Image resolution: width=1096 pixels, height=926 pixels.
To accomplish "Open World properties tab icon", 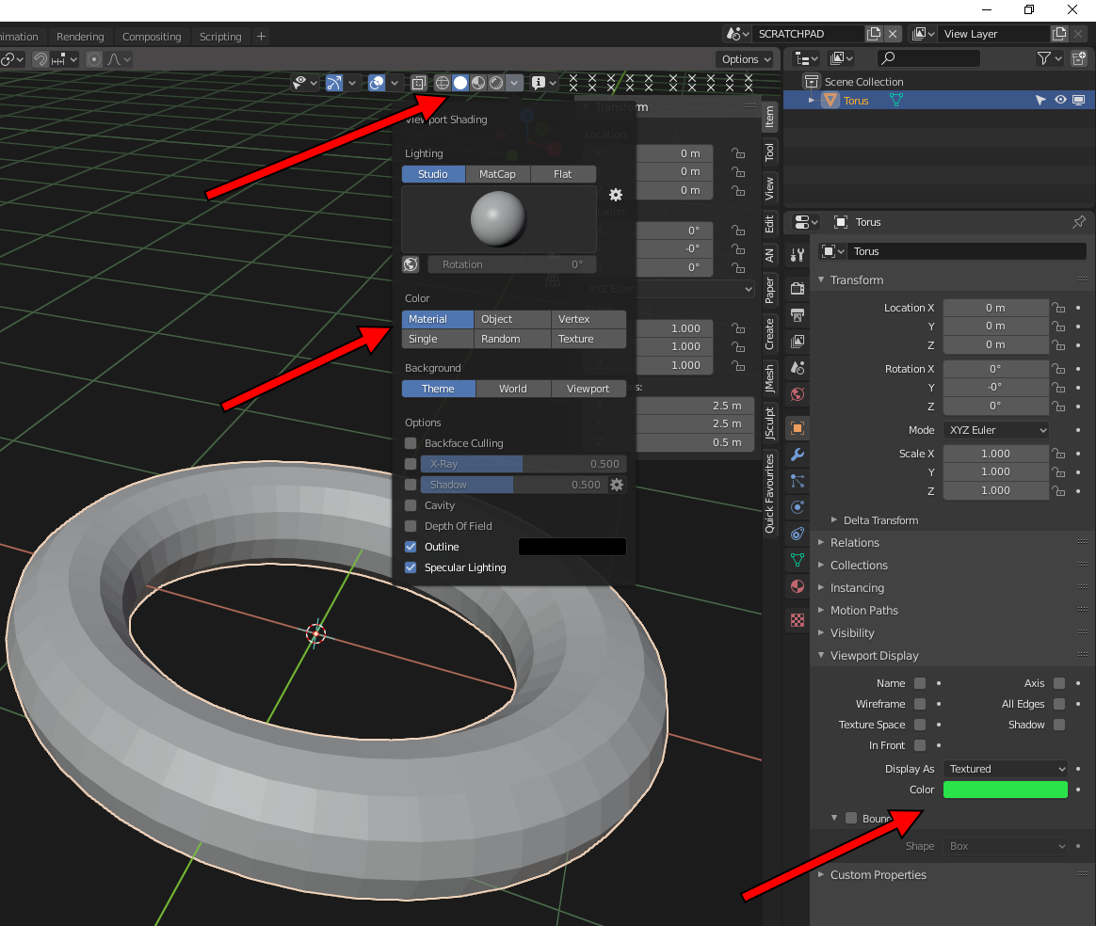I will pyautogui.click(x=798, y=394).
